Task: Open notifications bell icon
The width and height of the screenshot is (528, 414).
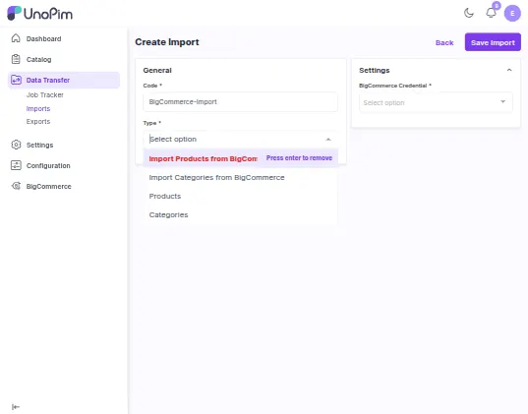Action: click(x=491, y=13)
